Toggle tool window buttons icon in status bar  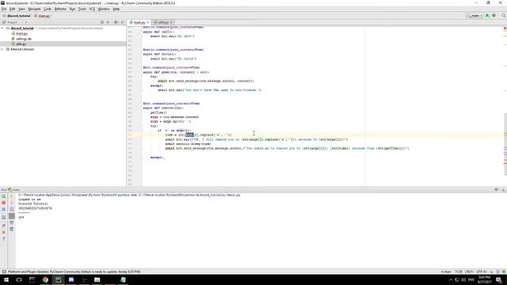point(4,272)
